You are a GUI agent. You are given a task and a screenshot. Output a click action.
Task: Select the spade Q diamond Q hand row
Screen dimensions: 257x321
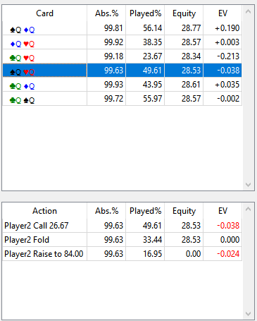point(122,28)
